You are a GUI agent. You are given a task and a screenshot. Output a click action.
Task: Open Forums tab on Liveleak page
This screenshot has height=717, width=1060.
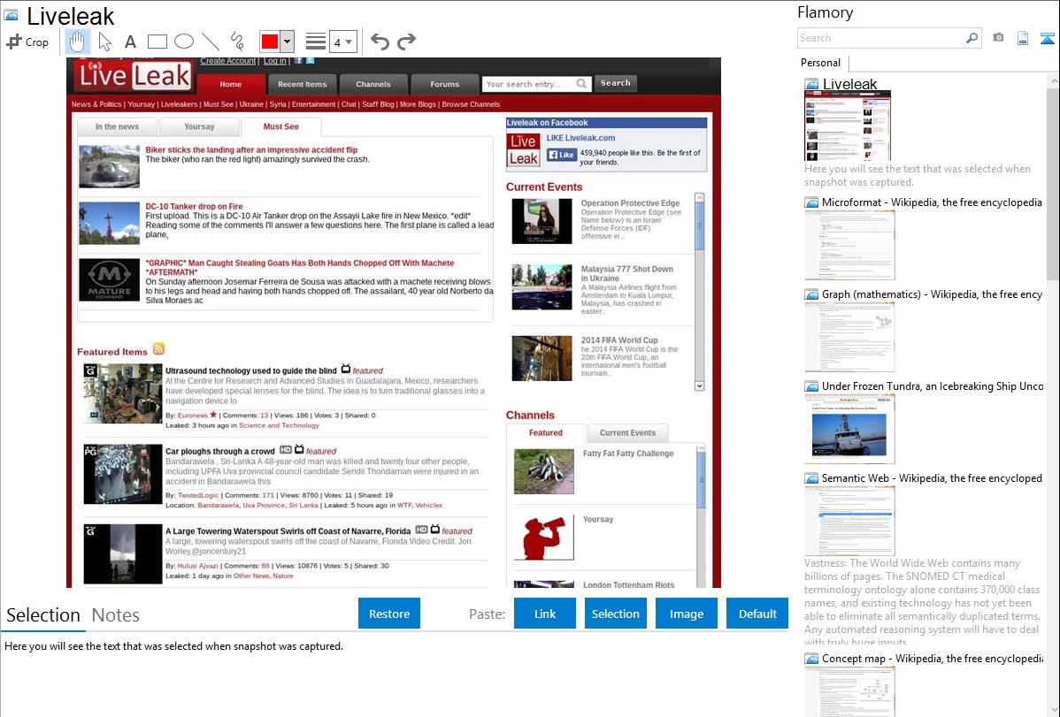[444, 84]
